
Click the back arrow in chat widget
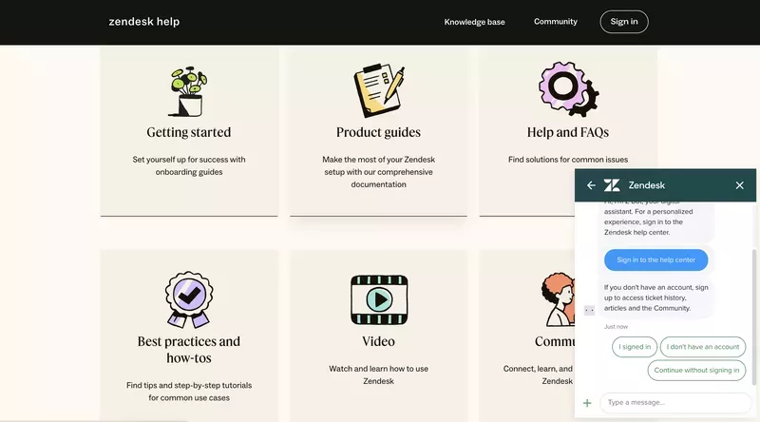(x=591, y=185)
